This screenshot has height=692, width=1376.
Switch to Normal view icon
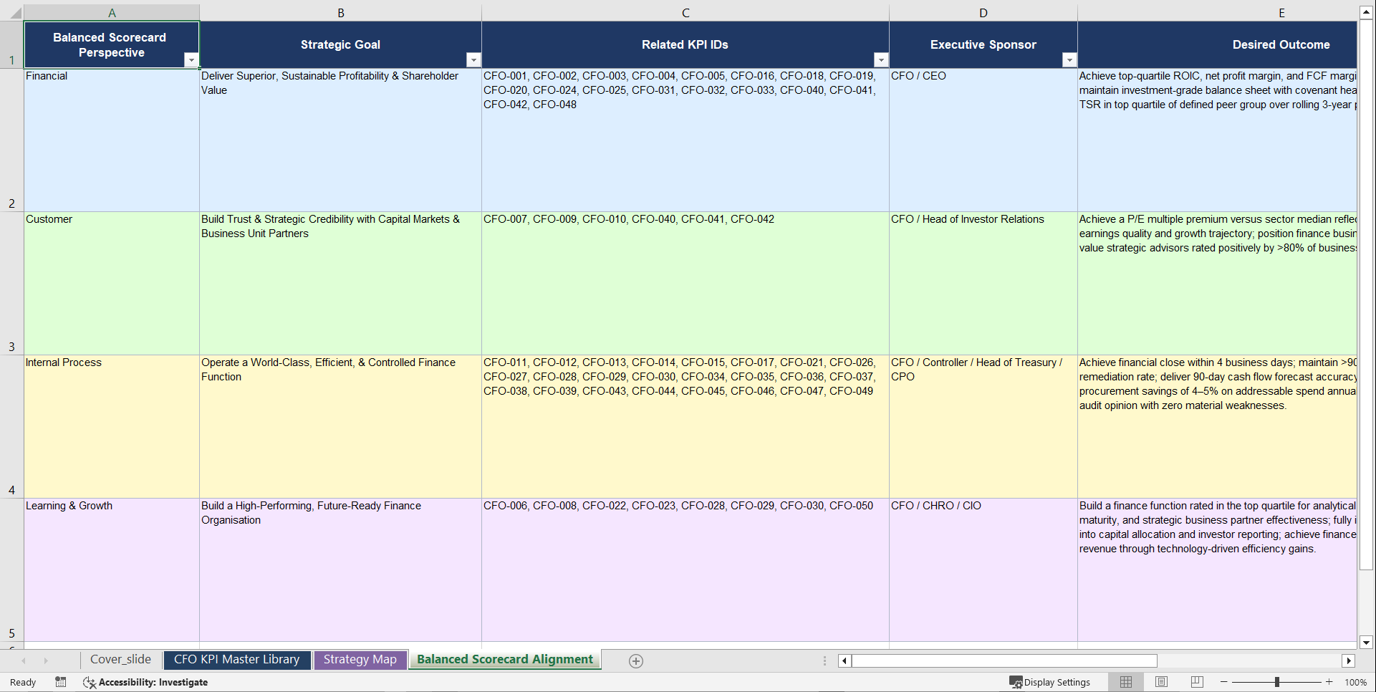click(x=1126, y=682)
